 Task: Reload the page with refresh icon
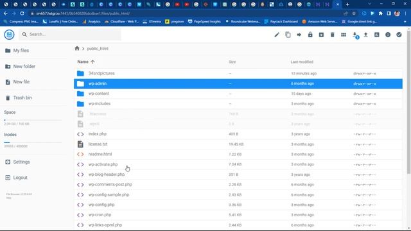tap(22, 13)
